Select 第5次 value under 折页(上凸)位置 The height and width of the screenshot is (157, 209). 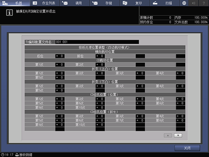60,78
